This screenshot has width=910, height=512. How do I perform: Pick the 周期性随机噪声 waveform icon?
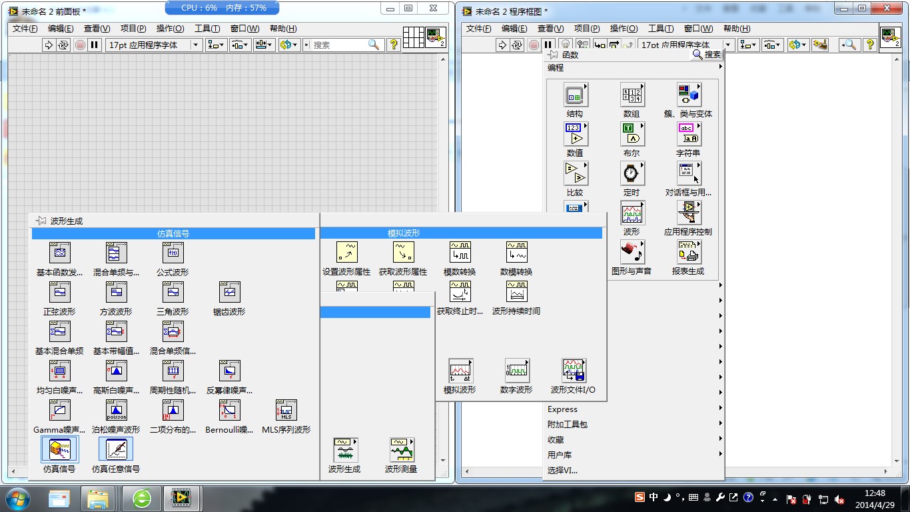pyautogui.click(x=173, y=371)
